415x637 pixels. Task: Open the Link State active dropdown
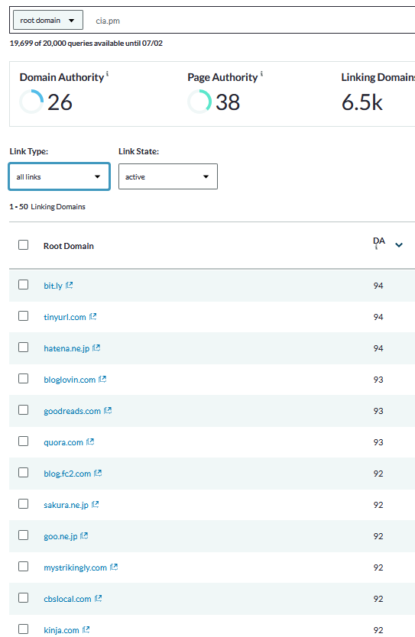[168, 176]
